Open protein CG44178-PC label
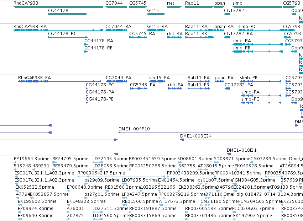 pyautogui.click(x=100, y=85)
